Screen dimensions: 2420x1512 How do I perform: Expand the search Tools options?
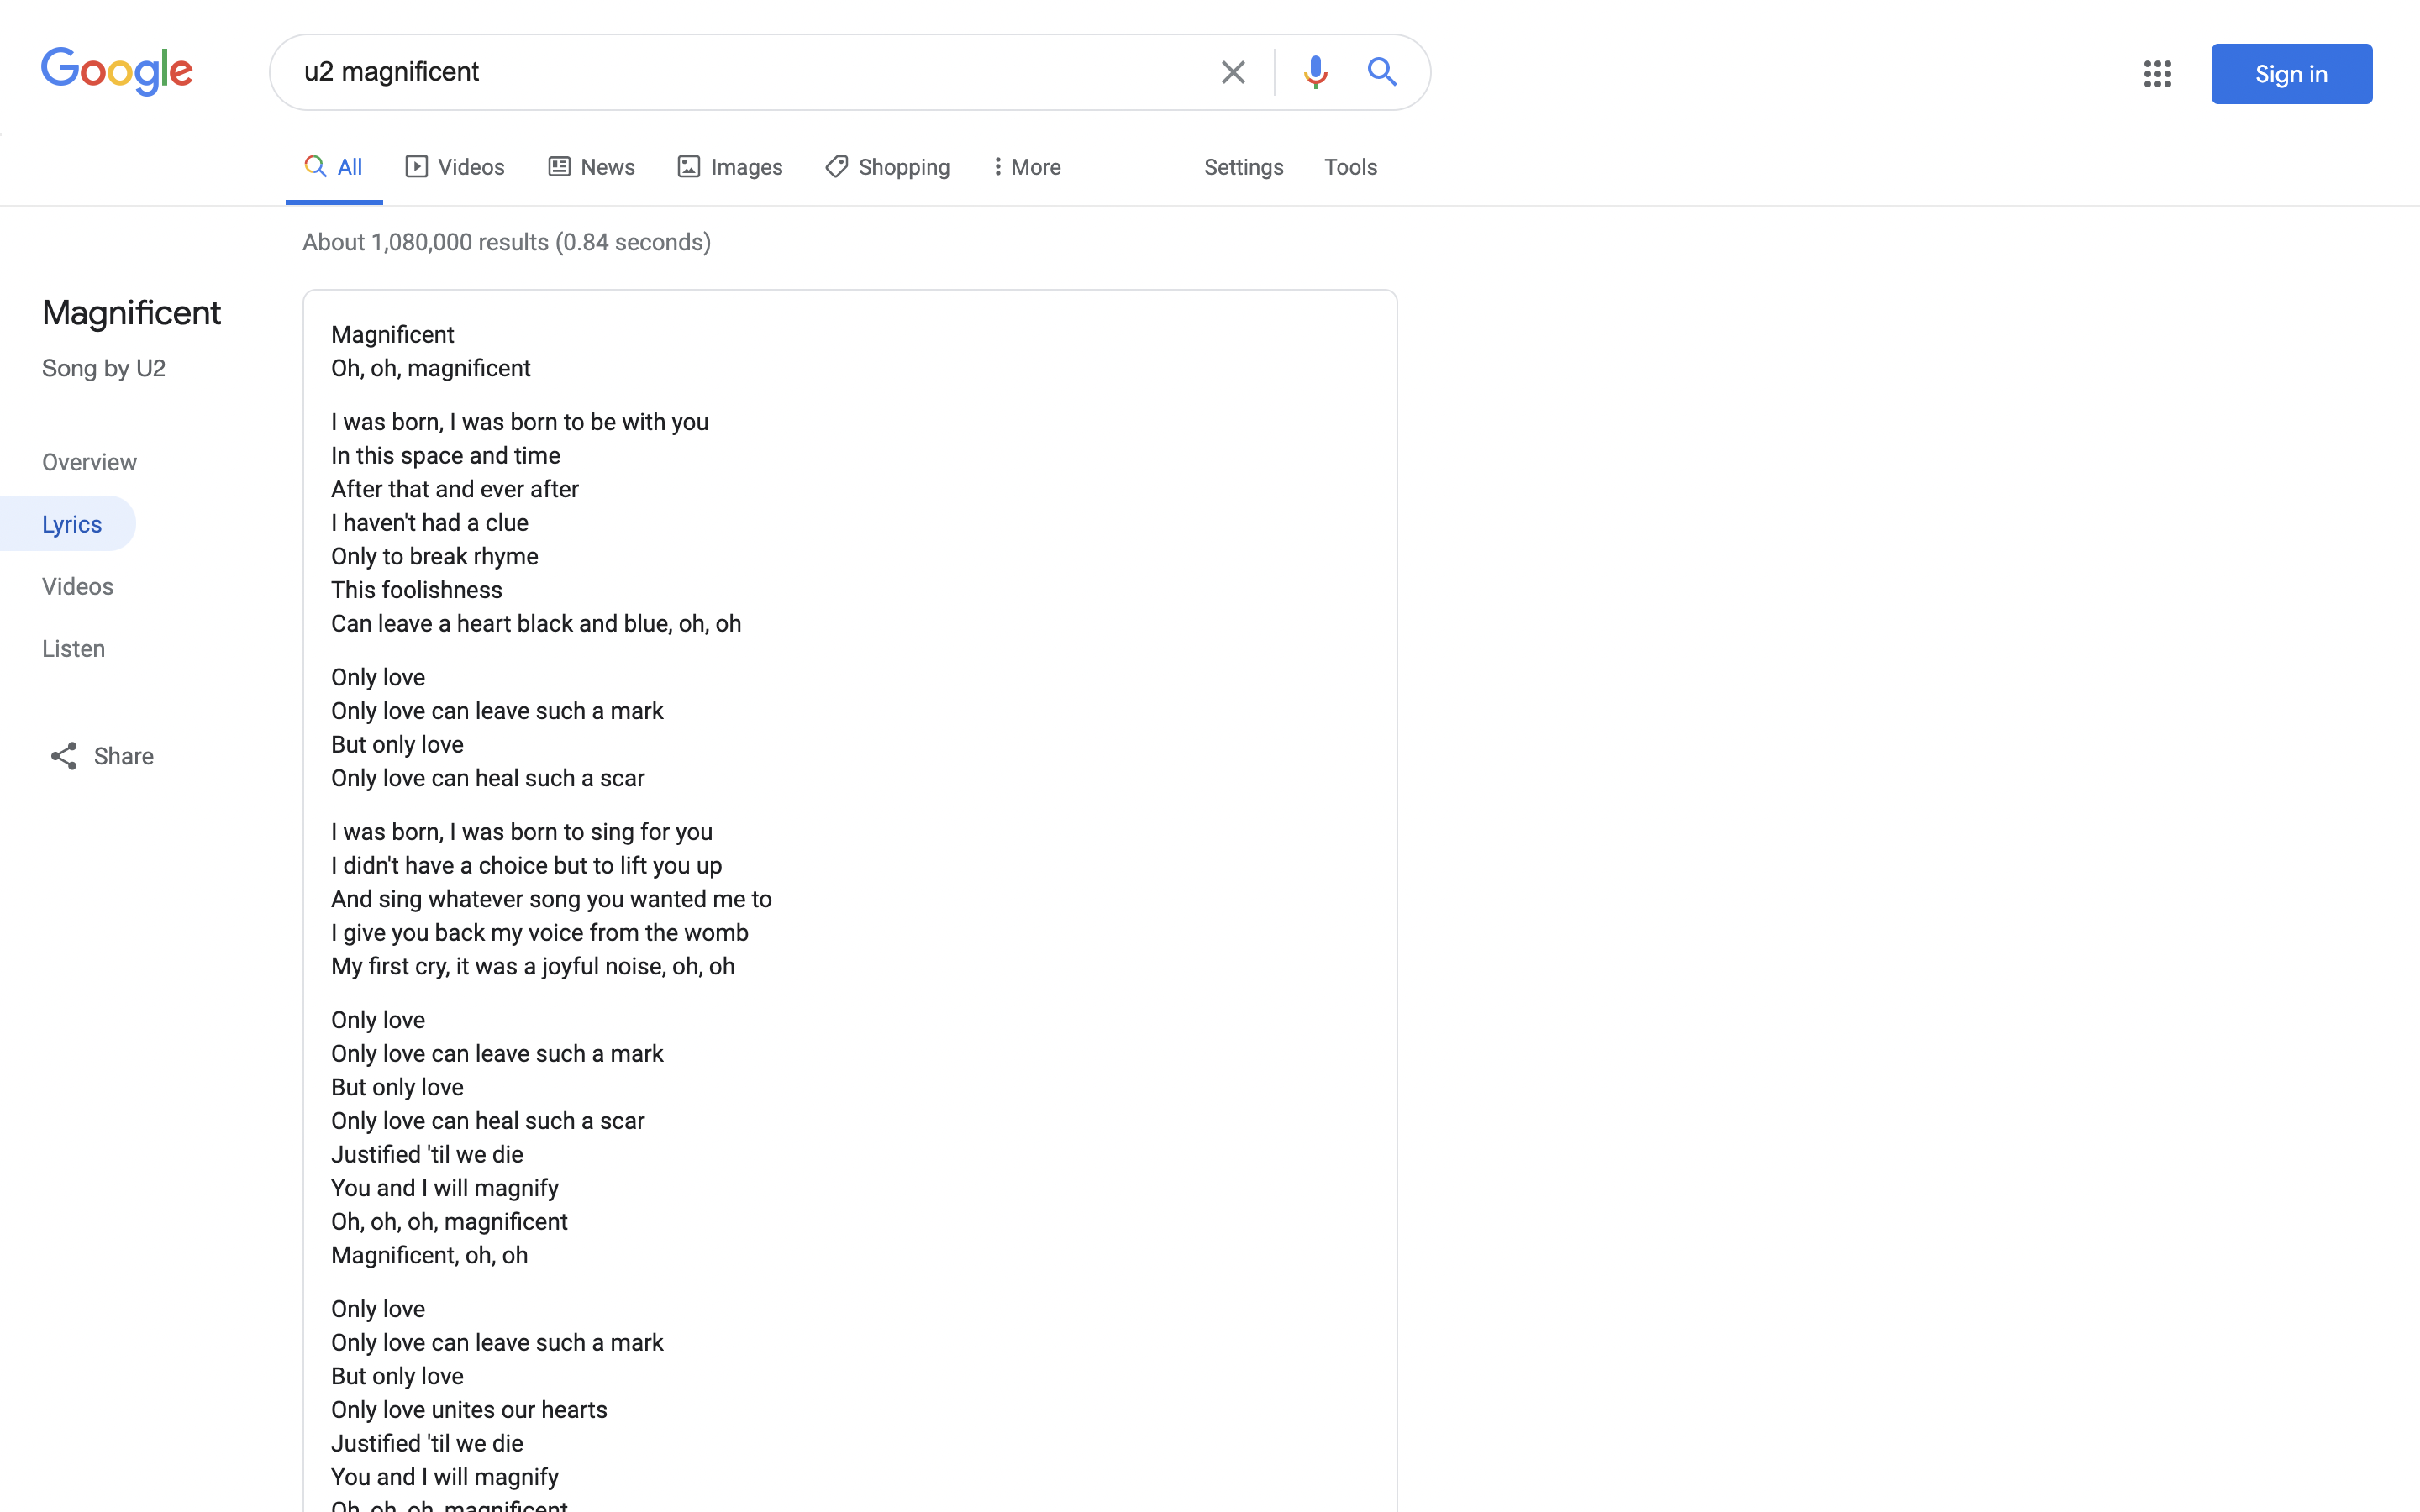tap(1350, 167)
